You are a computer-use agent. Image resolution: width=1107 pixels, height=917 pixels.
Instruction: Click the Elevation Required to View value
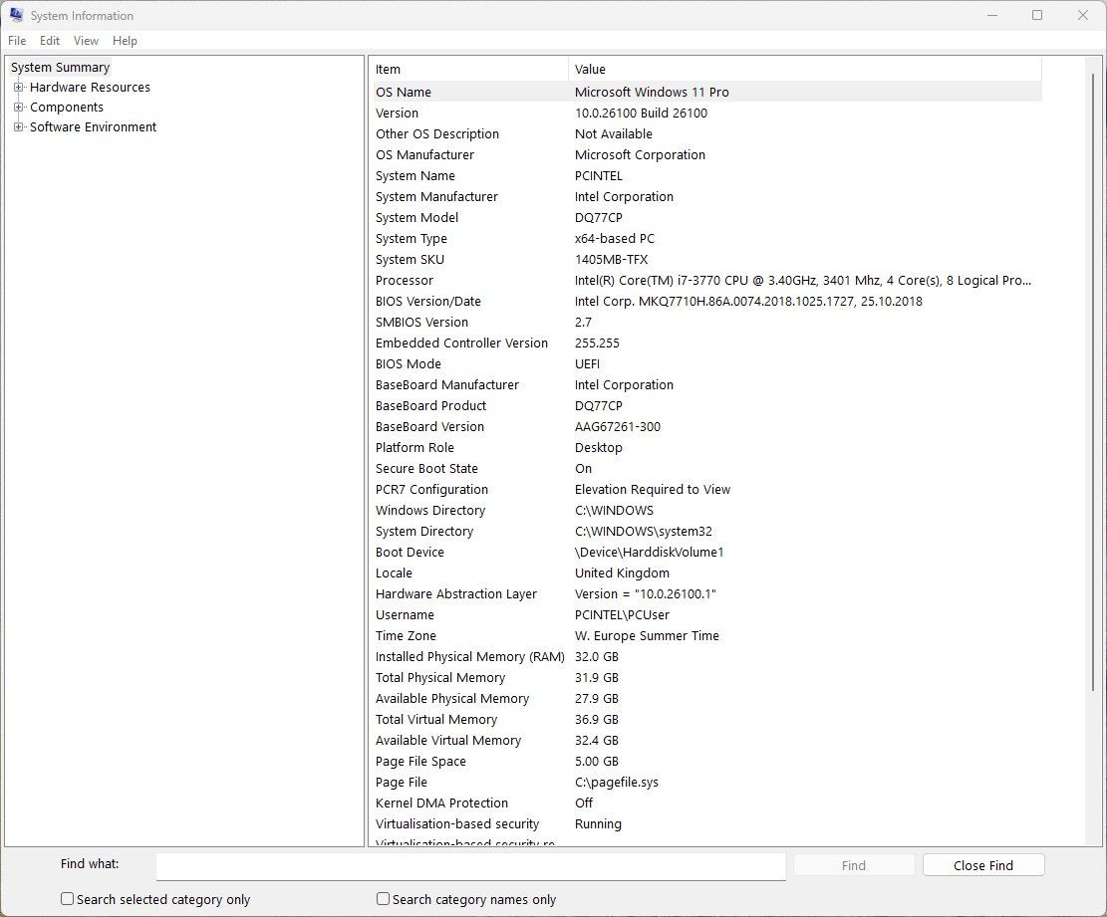(x=653, y=490)
